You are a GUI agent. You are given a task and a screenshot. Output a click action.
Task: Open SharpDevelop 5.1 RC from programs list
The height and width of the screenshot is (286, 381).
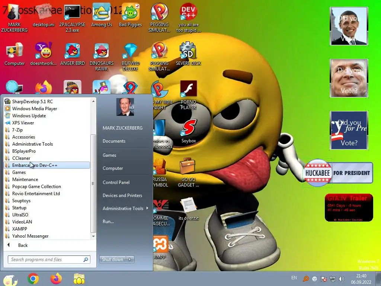(47, 102)
